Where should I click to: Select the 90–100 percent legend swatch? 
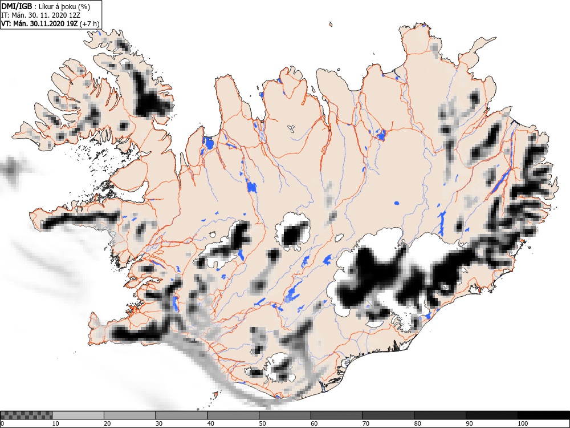pyautogui.click(x=491, y=415)
